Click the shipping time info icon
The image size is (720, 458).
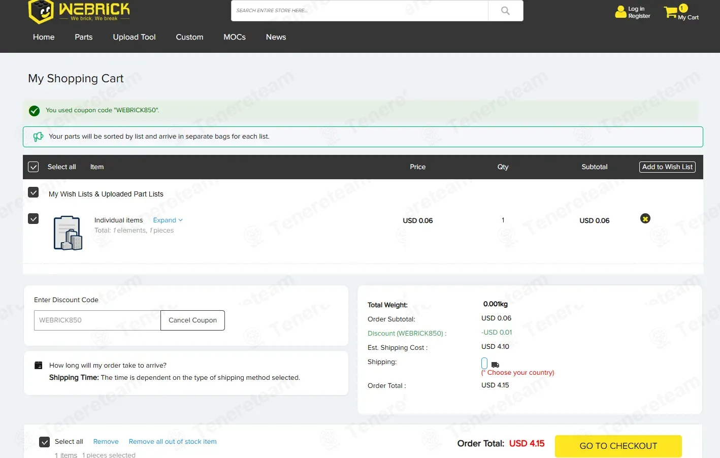tap(38, 365)
